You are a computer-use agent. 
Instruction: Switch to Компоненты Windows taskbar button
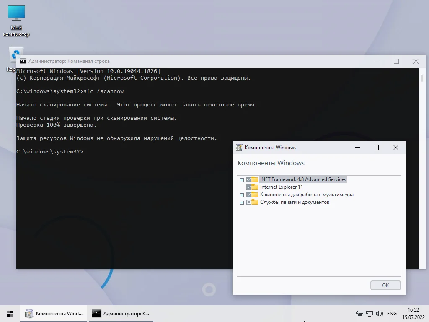click(54, 314)
